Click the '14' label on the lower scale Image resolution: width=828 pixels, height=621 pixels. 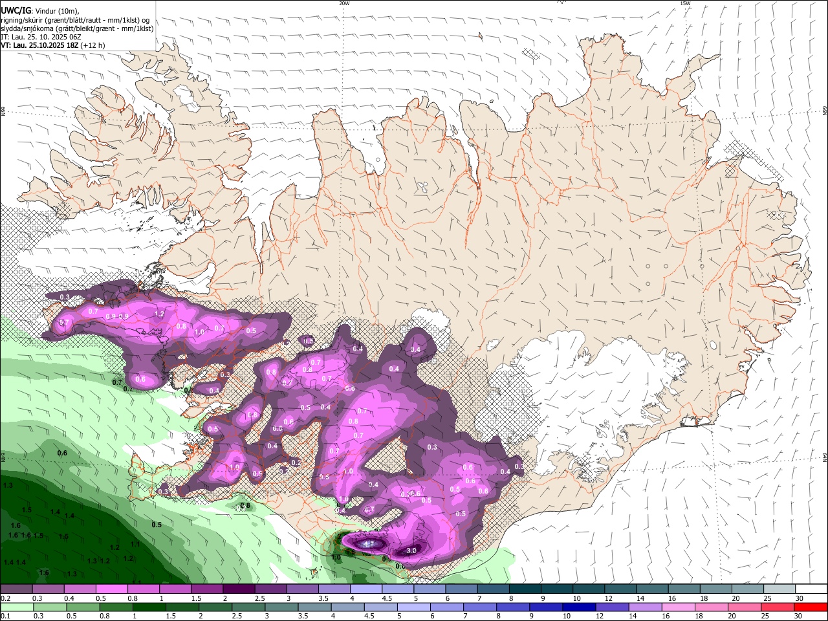(633, 616)
